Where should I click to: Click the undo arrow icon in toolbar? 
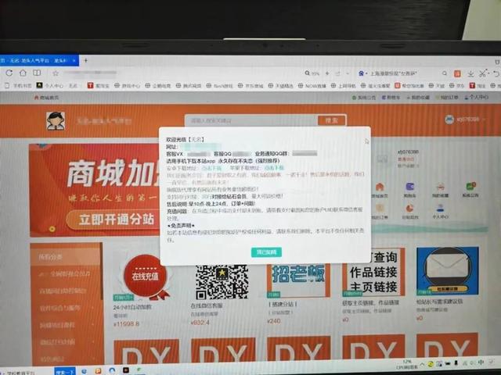point(496,73)
